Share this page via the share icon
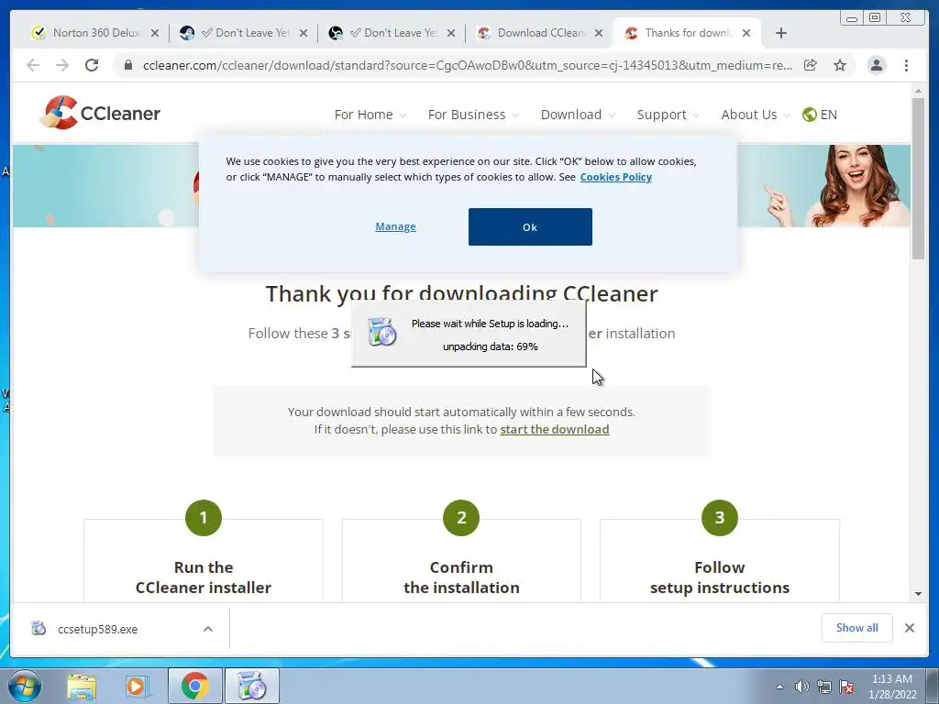The image size is (939, 704). pos(810,65)
